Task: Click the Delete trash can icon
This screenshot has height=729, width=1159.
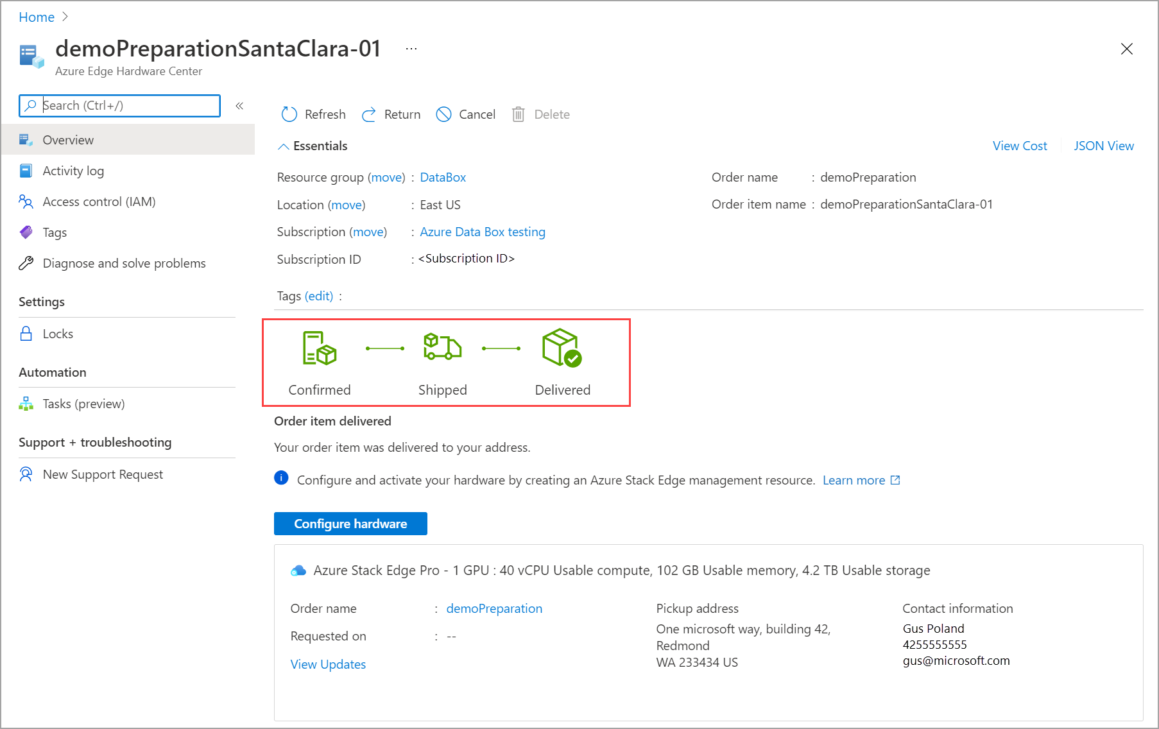Action: point(519,114)
